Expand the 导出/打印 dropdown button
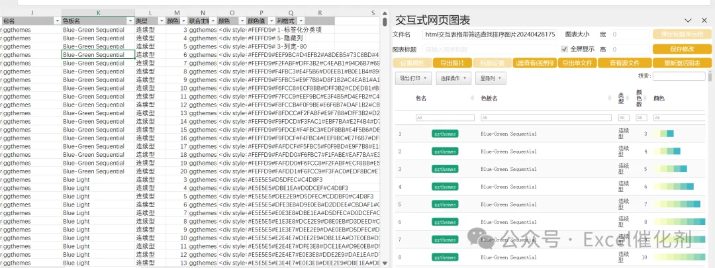Screen dimensions: 715x268 coord(414,78)
